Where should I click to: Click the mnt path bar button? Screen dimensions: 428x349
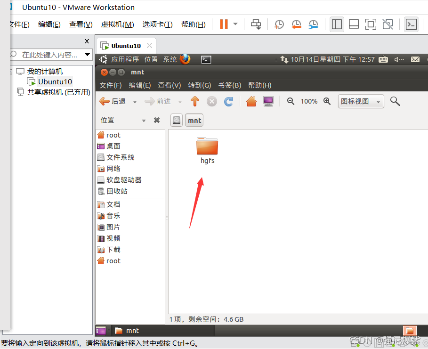(194, 120)
